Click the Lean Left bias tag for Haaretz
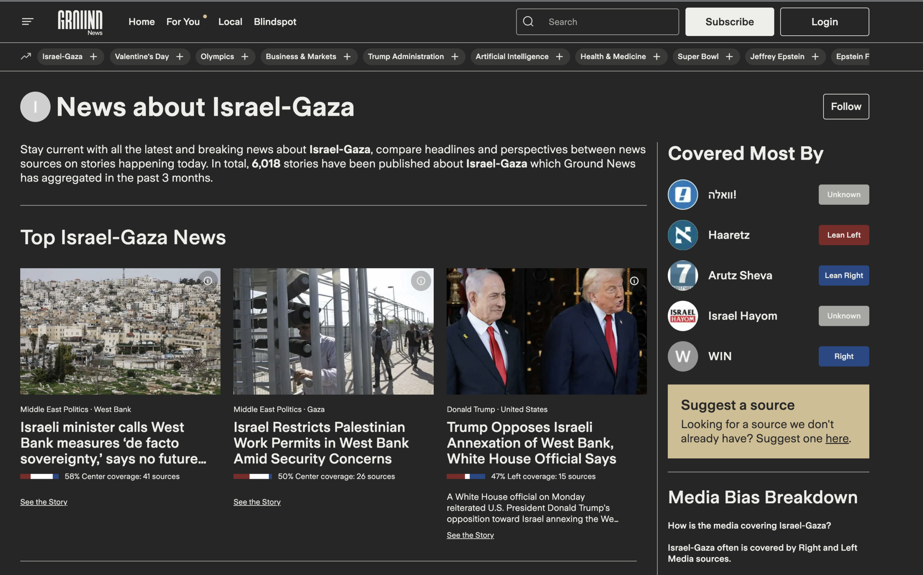Screen dimensions: 923x575 [843, 235]
